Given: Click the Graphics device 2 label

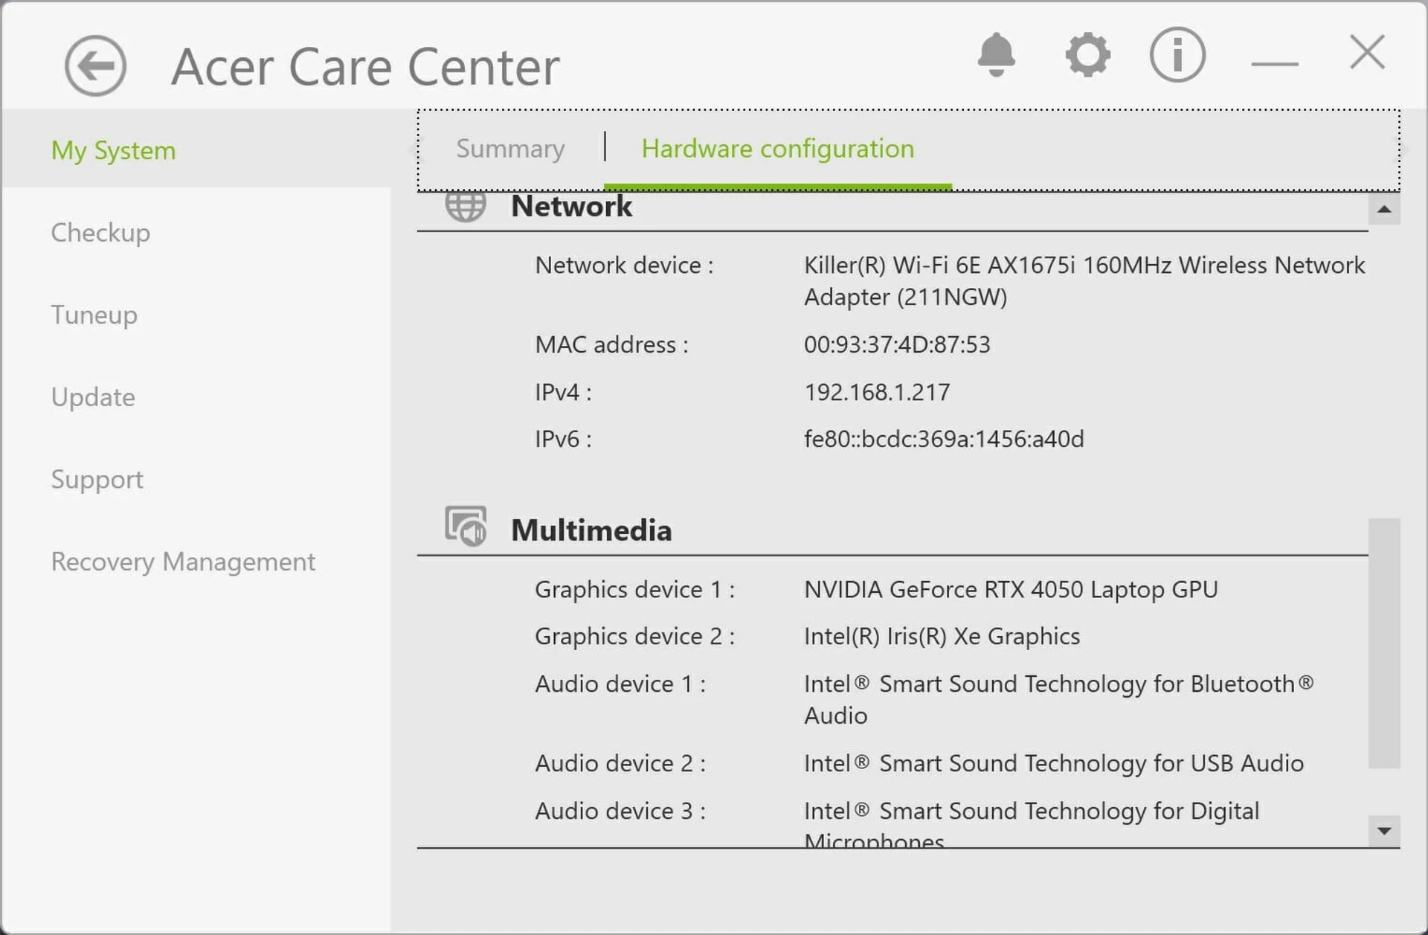Looking at the screenshot, I should pyautogui.click(x=634, y=636).
